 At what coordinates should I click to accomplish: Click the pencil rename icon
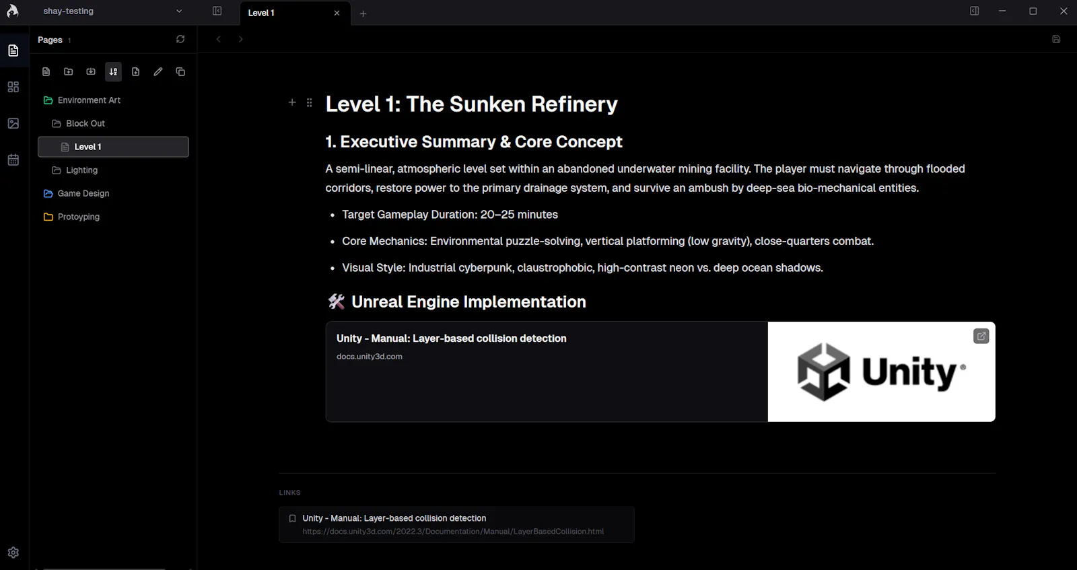[x=158, y=71]
